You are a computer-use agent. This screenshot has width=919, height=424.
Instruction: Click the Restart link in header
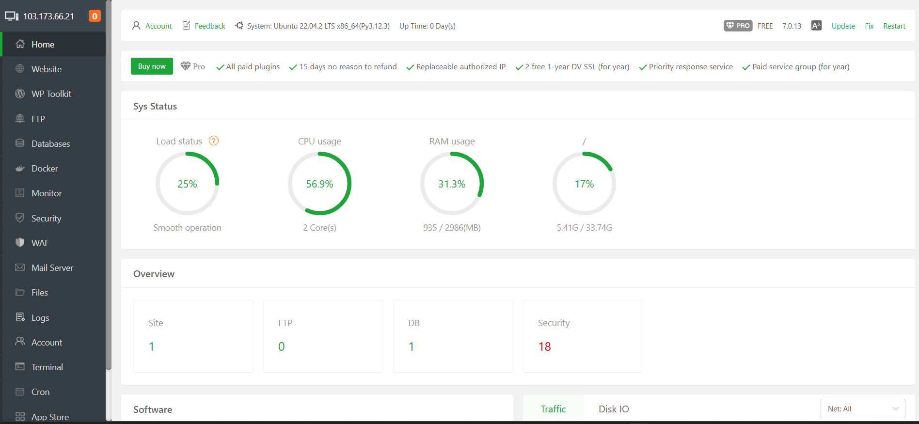click(x=894, y=26)
